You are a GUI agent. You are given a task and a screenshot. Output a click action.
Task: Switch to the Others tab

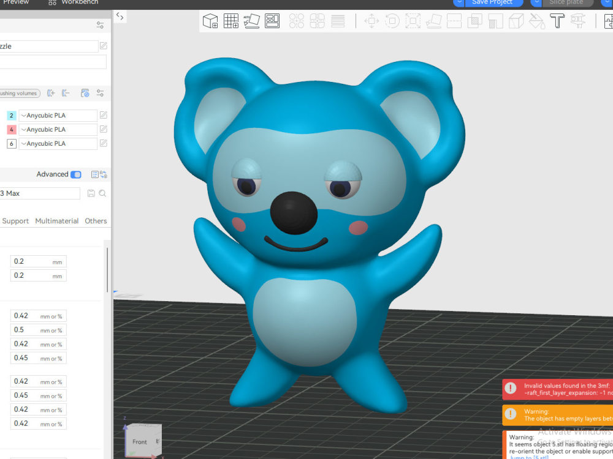(x=96, y=221)
